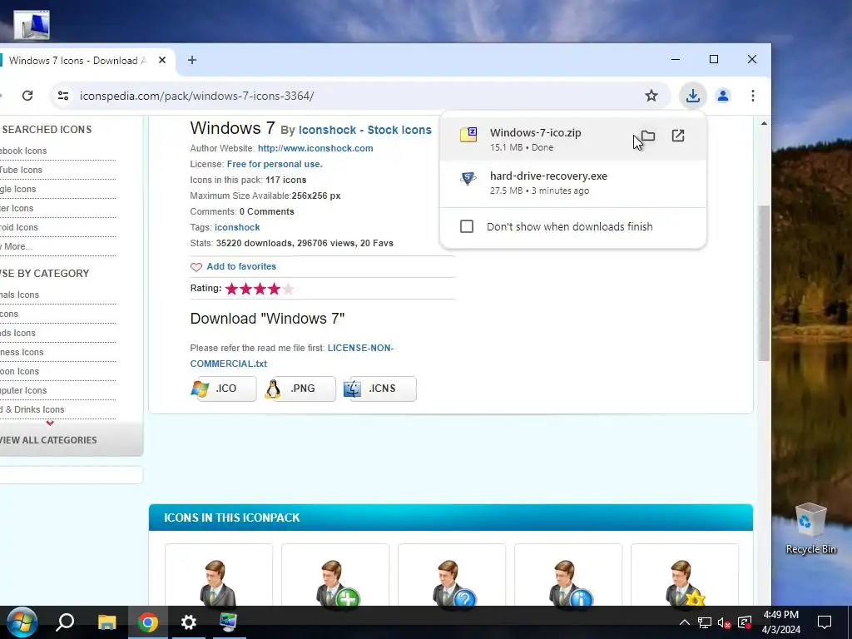
Task: Open the iconshock tag link
Action: (x=237, y=227)
